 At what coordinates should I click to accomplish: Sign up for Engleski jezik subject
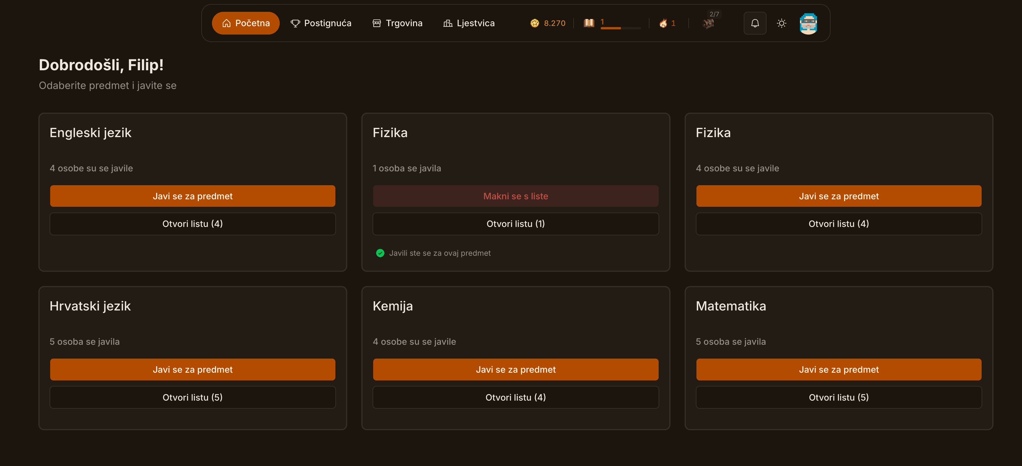pos(192,196)
